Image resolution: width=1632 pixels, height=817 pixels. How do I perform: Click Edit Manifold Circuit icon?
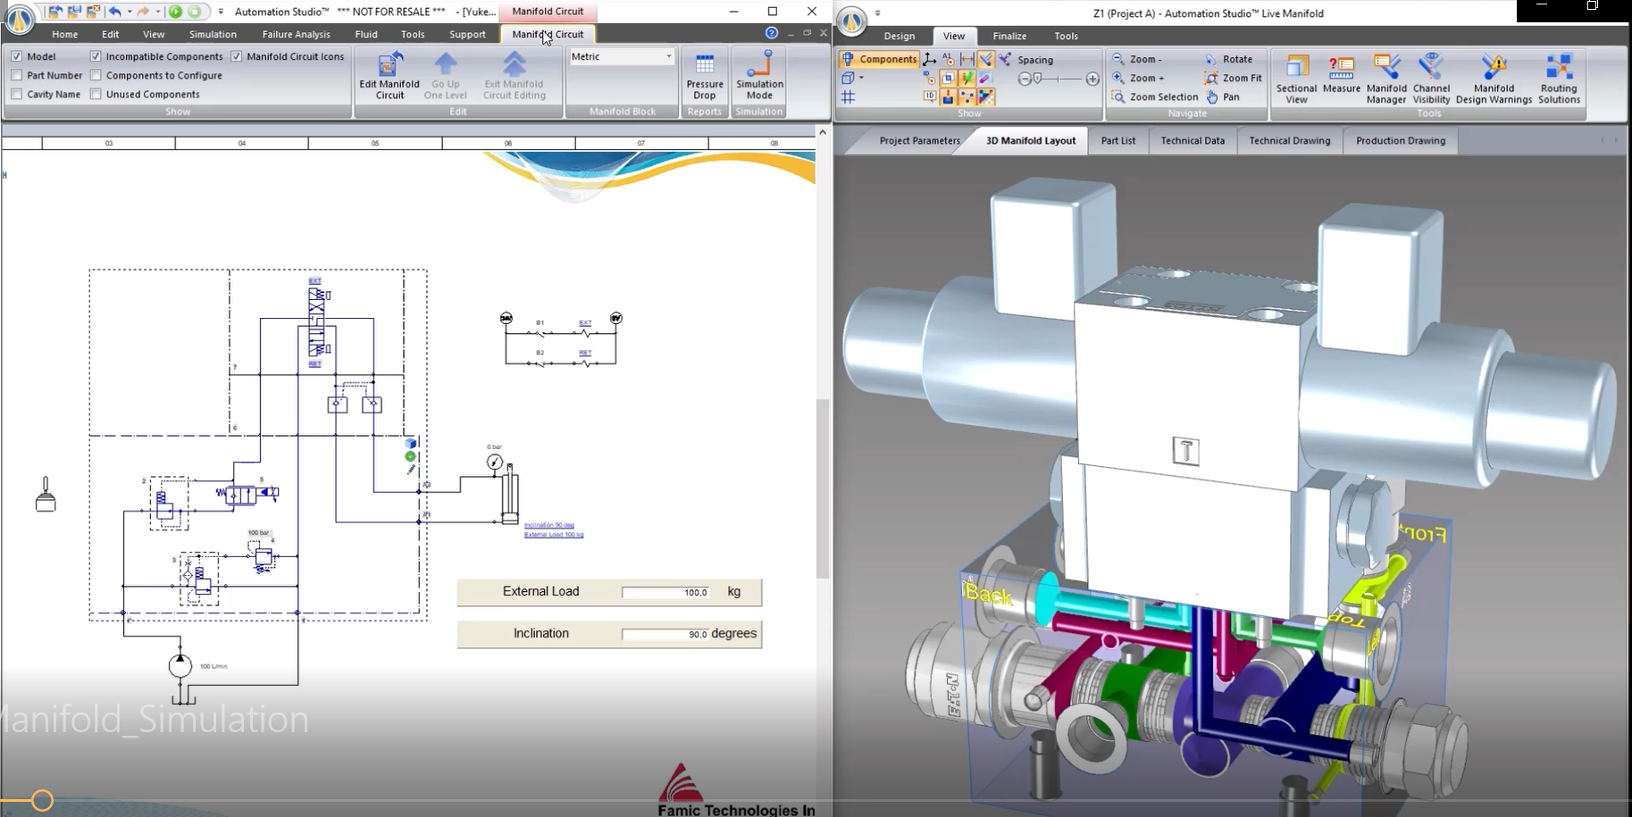click(389, 75)
